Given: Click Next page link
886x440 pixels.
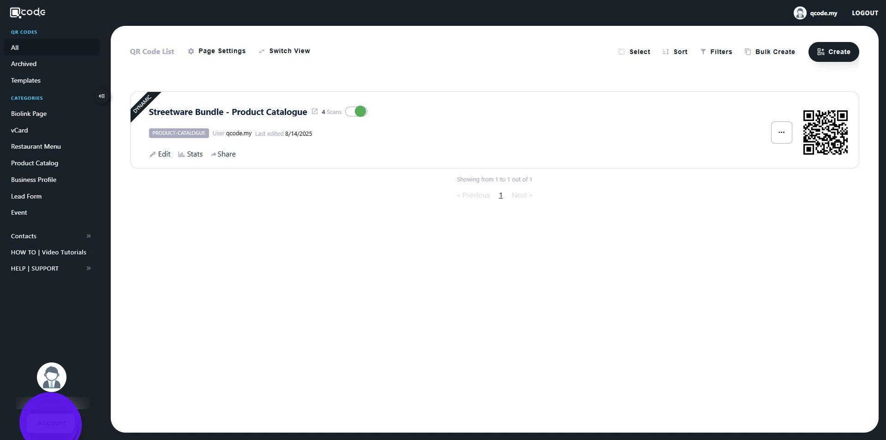Looking at the screenshot, I should 522,196.
